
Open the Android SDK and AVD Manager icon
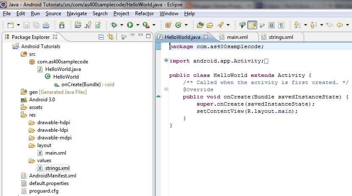pyautogui.click(x=62, y=25)
